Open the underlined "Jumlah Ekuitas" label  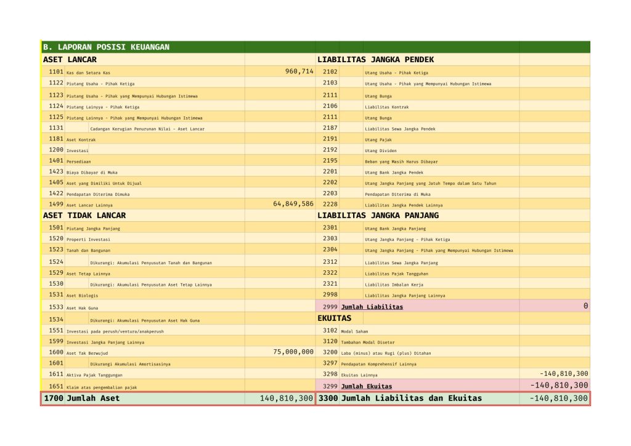[x=366, y=386]
